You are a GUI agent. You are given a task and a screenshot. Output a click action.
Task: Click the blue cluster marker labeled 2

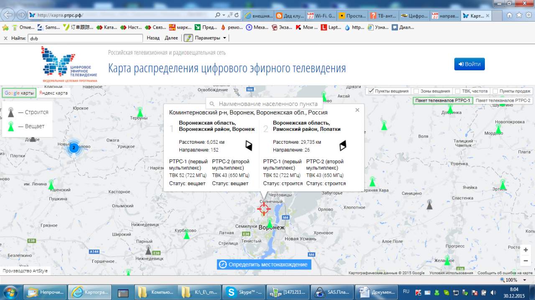click(x=74, y=147)
